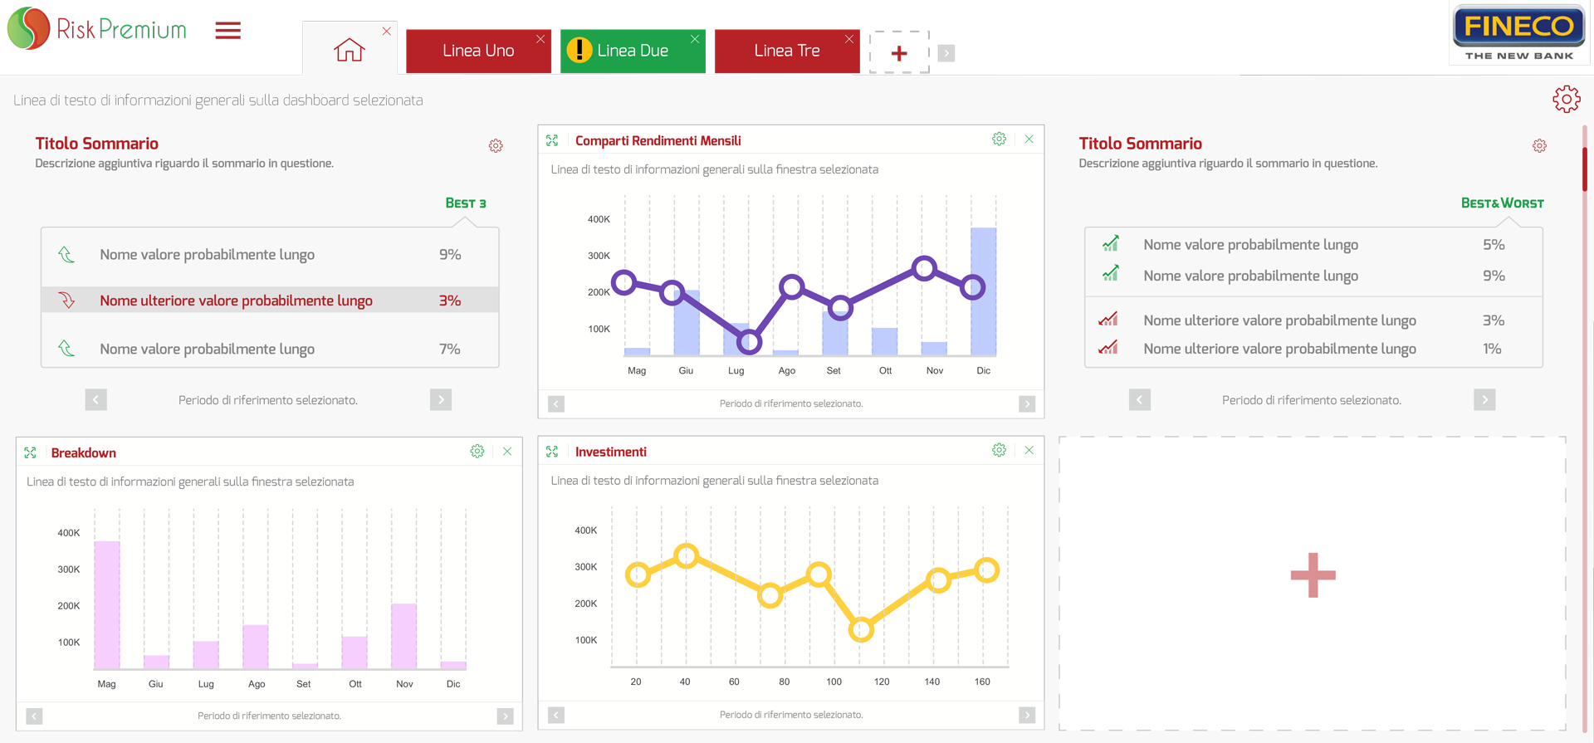Viewport: 1594px width, 743px height.
Task: Go to next period in Best 3 summary
Action: 441,400
